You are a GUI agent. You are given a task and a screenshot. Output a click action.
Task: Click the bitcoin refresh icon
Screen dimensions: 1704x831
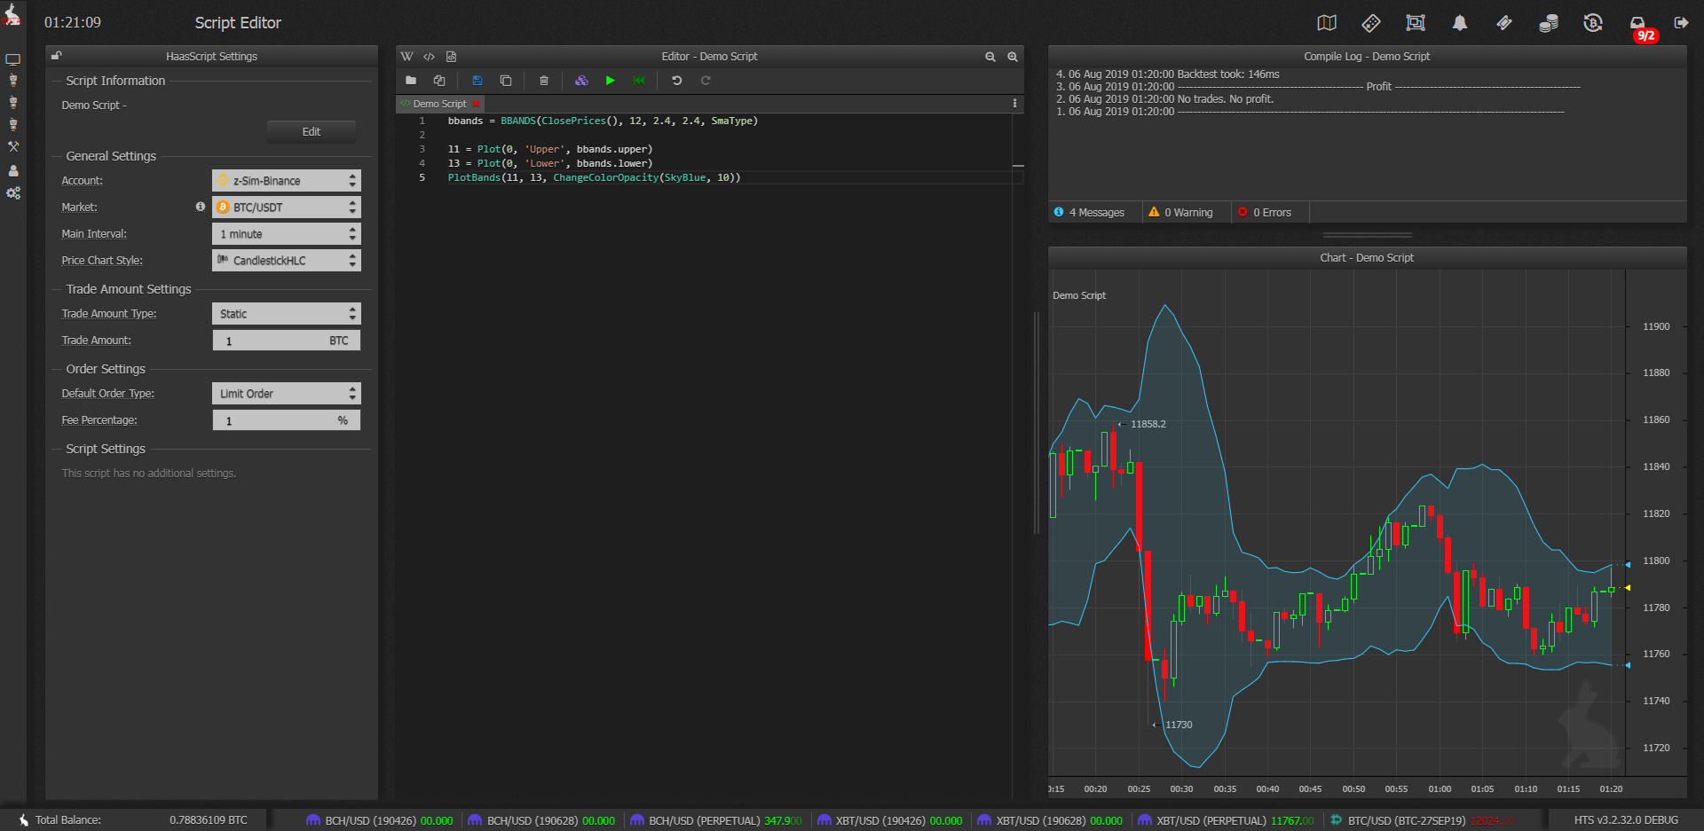(1593, 23)
